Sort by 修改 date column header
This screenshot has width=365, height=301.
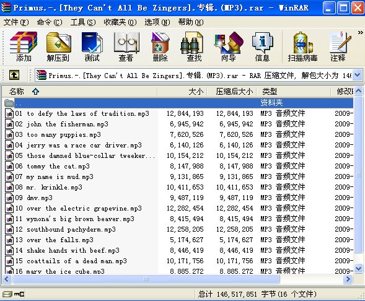pyautogui.click(x=342, y=92)
